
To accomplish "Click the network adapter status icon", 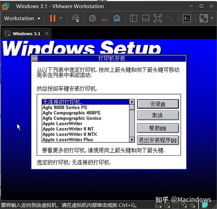I will coord(184,205).
